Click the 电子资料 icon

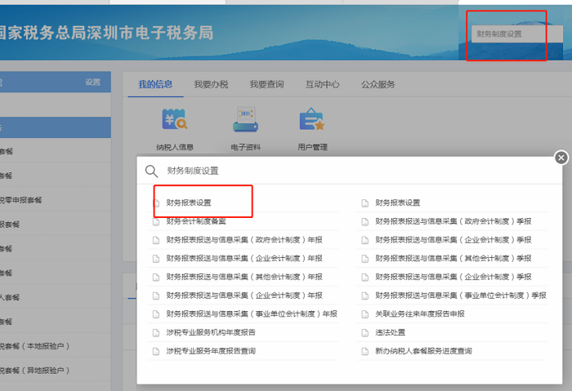pyautogui.click(x=245, y=121)
